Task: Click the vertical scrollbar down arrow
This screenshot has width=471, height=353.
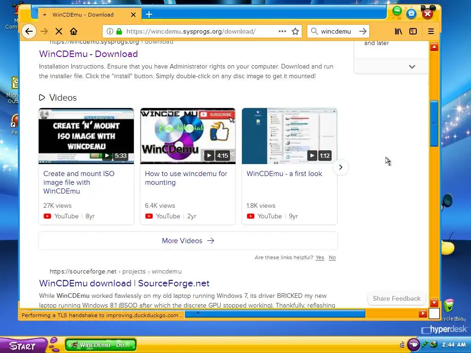Action: [x=434, y=302]
